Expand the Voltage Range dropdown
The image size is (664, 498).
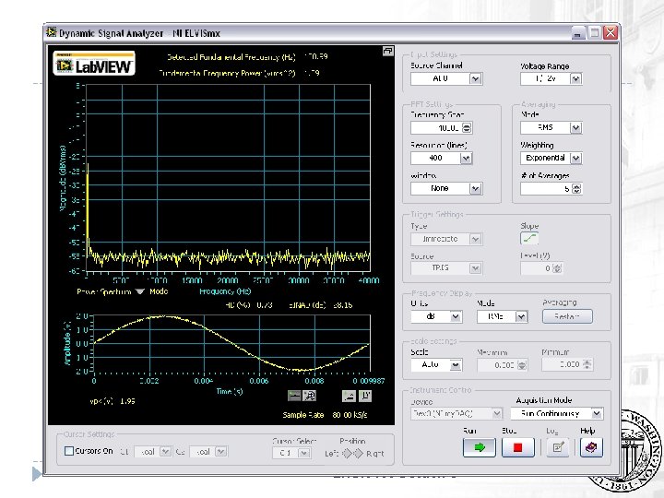click(x=576, y=79)
